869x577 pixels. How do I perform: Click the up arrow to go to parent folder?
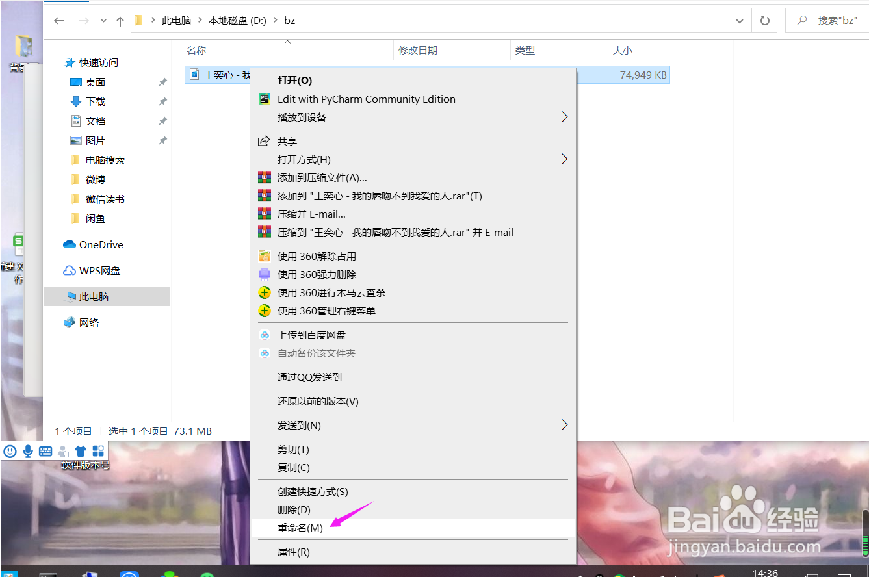click(120, 20)
